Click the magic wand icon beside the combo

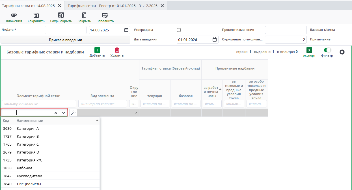(73, 113)
